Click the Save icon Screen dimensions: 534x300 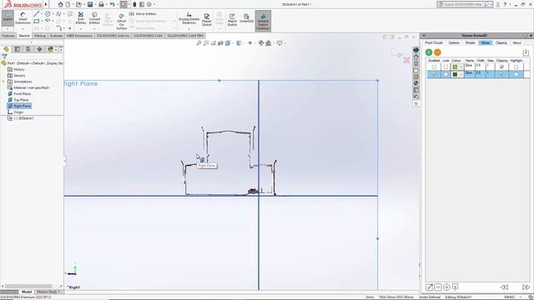click(90, 4)
